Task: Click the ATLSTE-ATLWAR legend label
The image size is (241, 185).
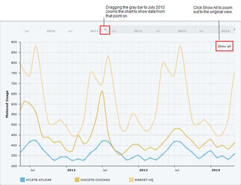Action: (x=39, y=180)
